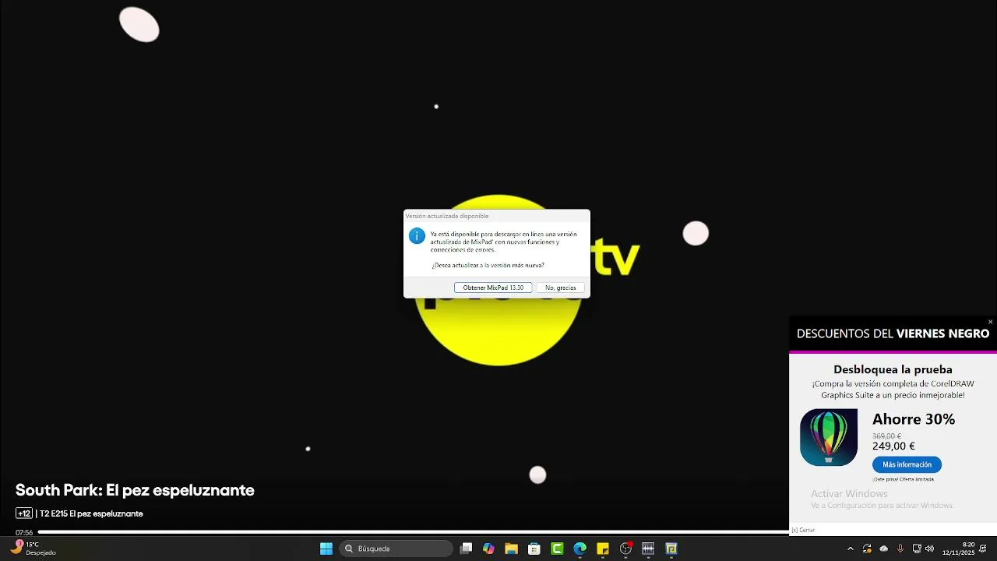This screenshot has height=561, width=997.
Task: Click the Búsqueda taskbar search box
Action: tap(396, 549)
